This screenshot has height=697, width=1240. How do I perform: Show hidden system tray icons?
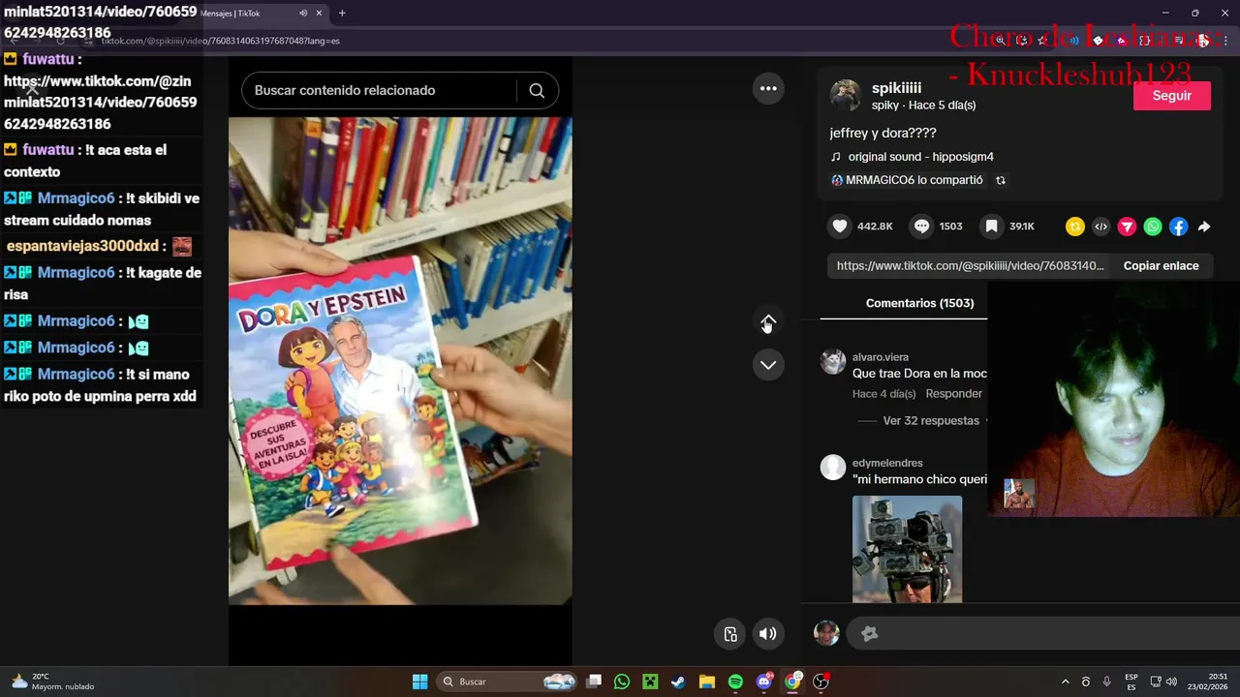click(1065, 682)
